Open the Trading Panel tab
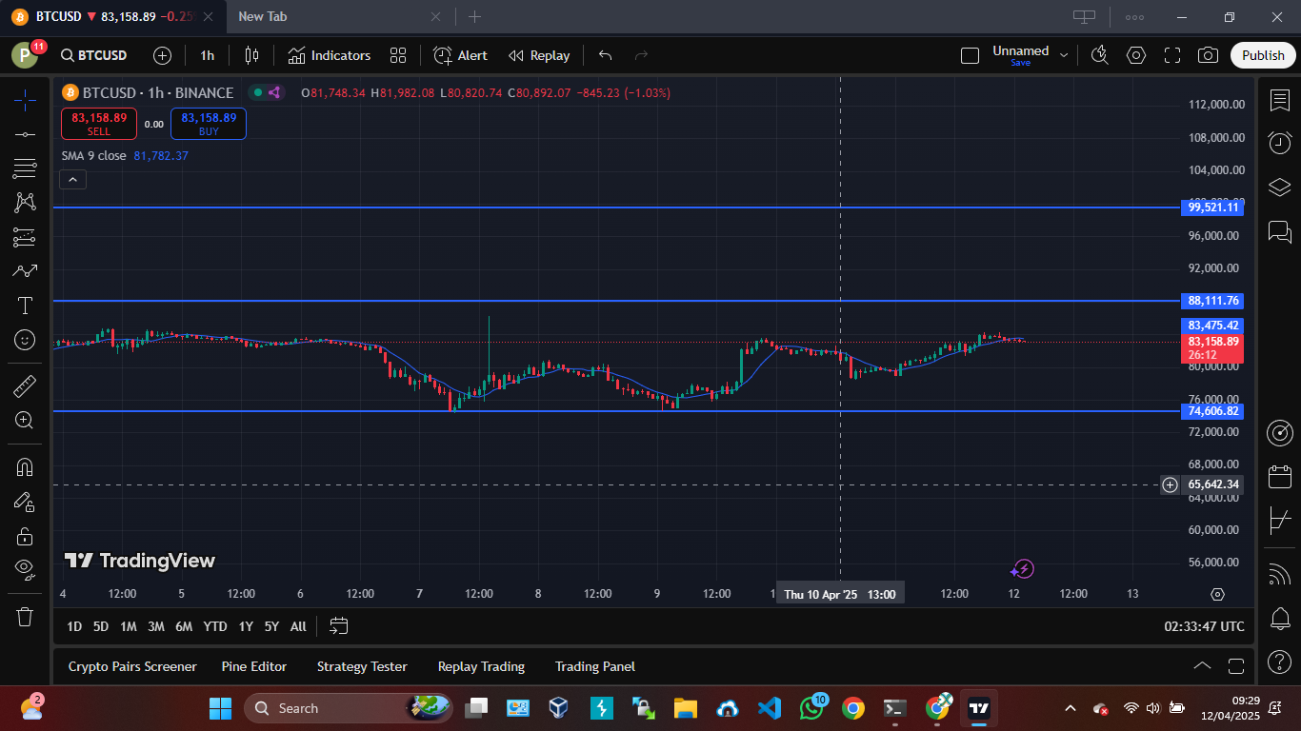The height and width of the screenshot is (731, 1301). (x=595, y=666)
